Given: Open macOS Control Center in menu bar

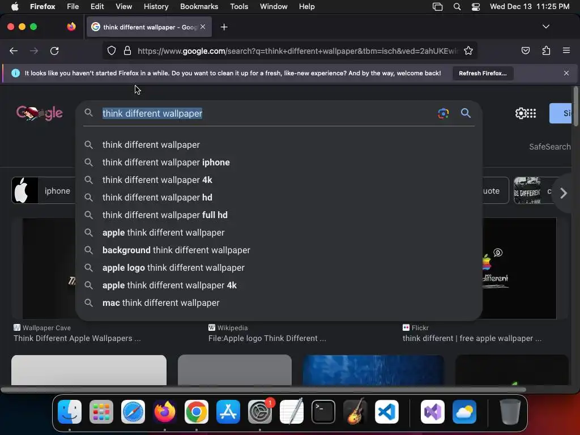Looking at the screenshot, I should (x=476, y=7).
